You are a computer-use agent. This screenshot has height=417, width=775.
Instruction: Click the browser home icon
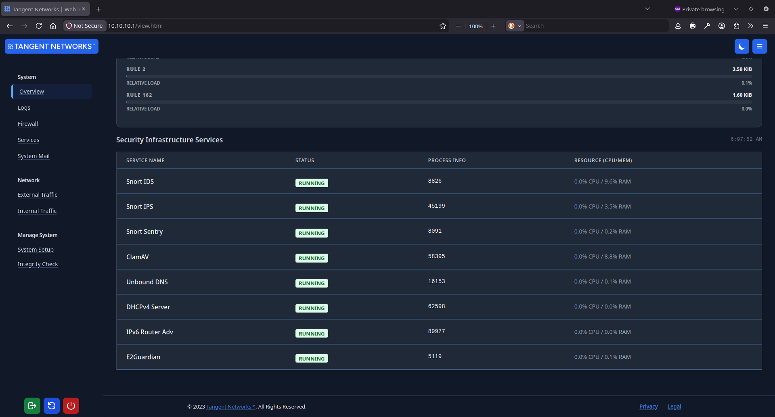(x=53, y=26)
